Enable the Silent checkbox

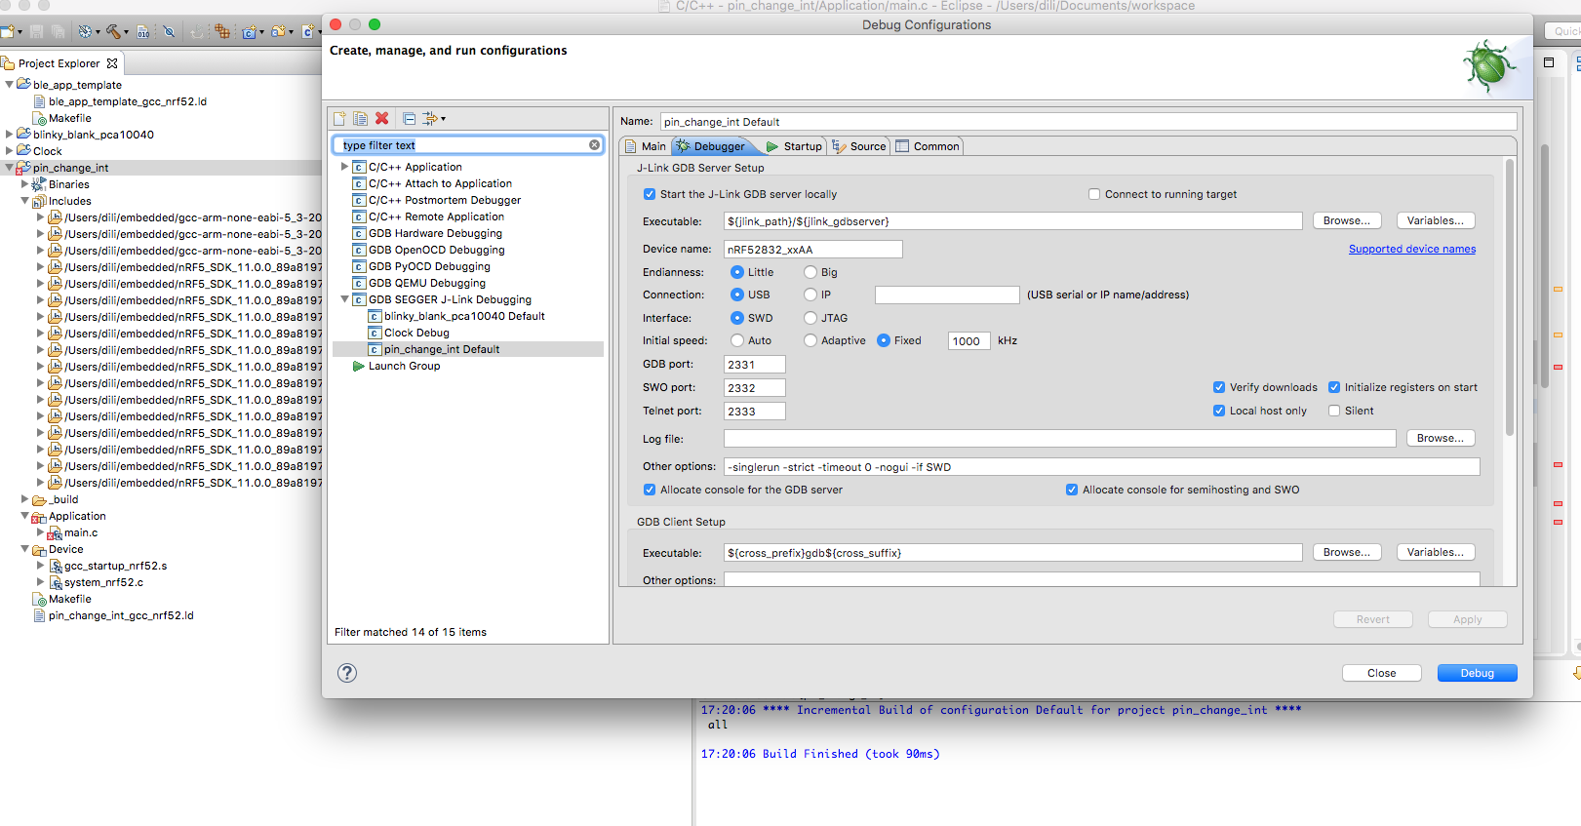point(1334,411)
